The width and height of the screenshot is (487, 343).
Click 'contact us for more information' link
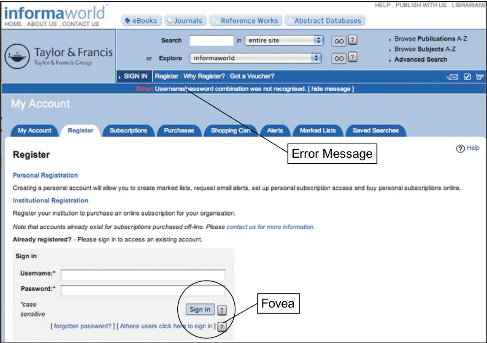[x=270, y=227]
